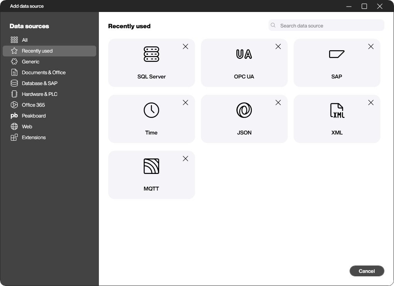Open the Generic category
Image resolution: width=394 pixels, height=286 pixels.
[49, 61]
